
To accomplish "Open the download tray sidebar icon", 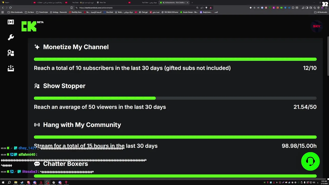I will coord(11,68).
